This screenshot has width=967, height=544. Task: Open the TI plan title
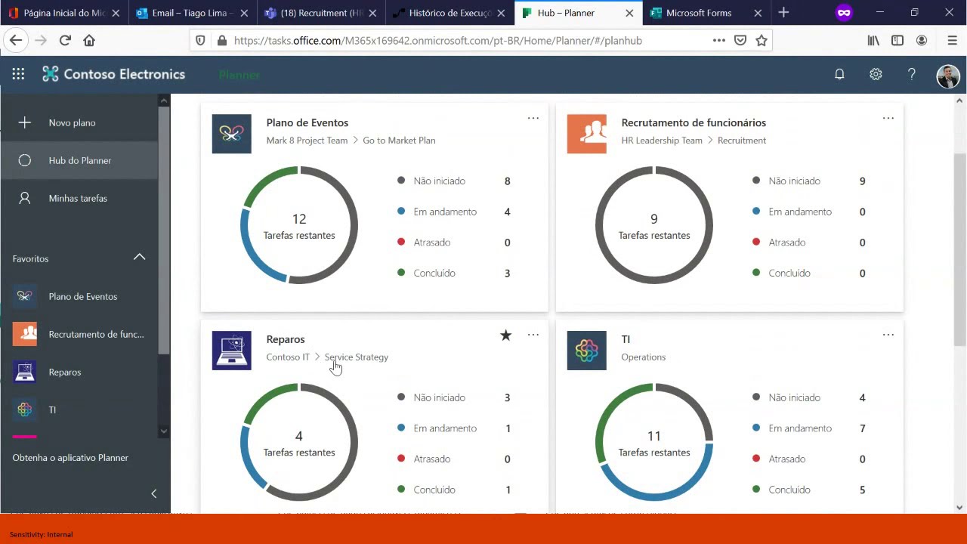pyautogui.click(x=626, y=339)
